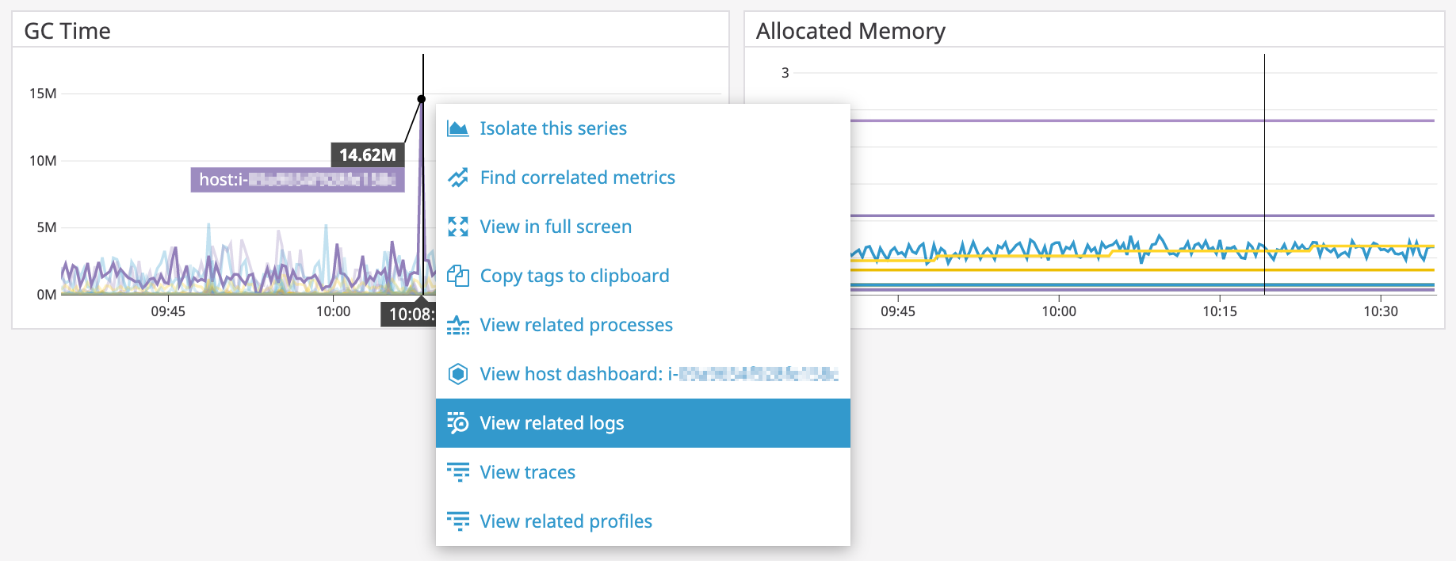Click the View traces flame icon
Viewport: 1456px width, 561px height.
tap(458, 471)
